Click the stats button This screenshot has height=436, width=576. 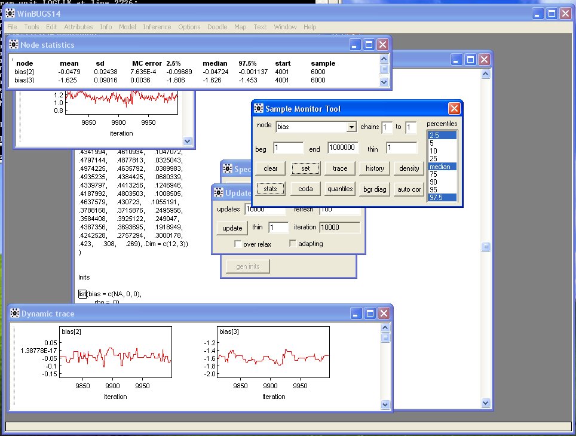(270, 189)
